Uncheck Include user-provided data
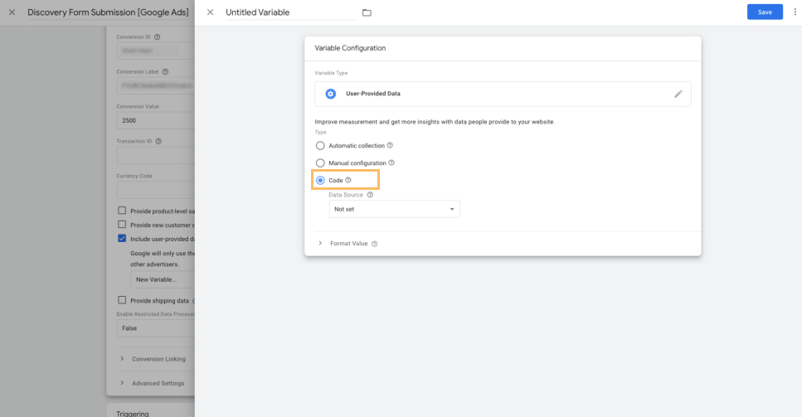Screen dimensions: 802x417 122,238
